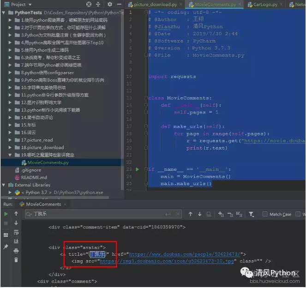Viewport: 306px width, 288px height.
Task: Click the 'div class="comment"' console line
Action: [x=67, y=282]
